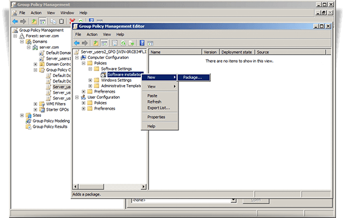Expand the Administrative Templates folder
The image size is (345, 218).
pyautogui.click(x=90, y=86)
